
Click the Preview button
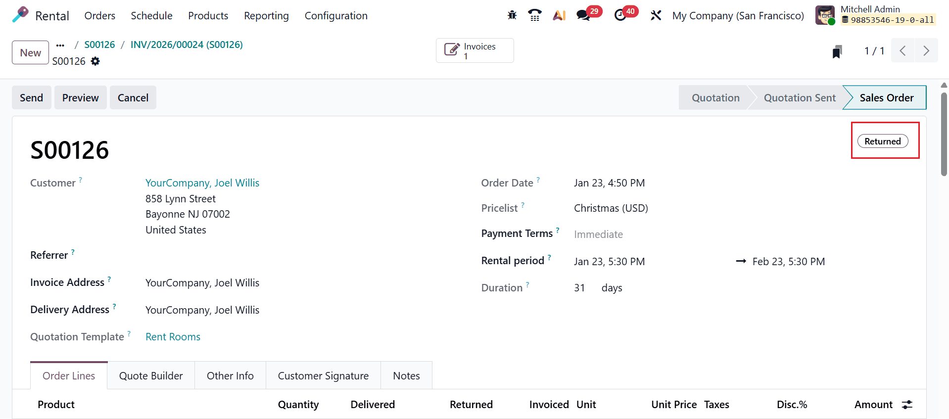click(x=81, y=97)
